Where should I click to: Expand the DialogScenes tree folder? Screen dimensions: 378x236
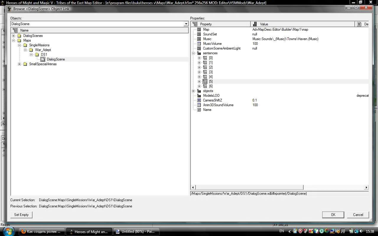coord(13,36)
